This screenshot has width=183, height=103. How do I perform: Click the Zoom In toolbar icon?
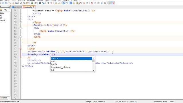(x=48, y=3)
